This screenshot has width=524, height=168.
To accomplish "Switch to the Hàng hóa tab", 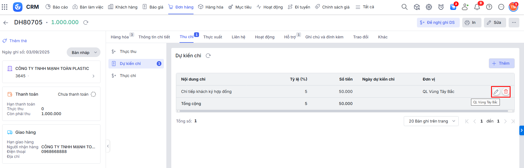I will 120,37.
